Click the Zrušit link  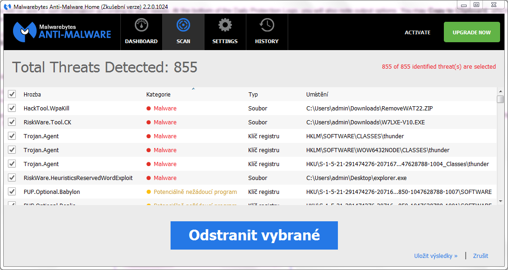coord(481,256)
